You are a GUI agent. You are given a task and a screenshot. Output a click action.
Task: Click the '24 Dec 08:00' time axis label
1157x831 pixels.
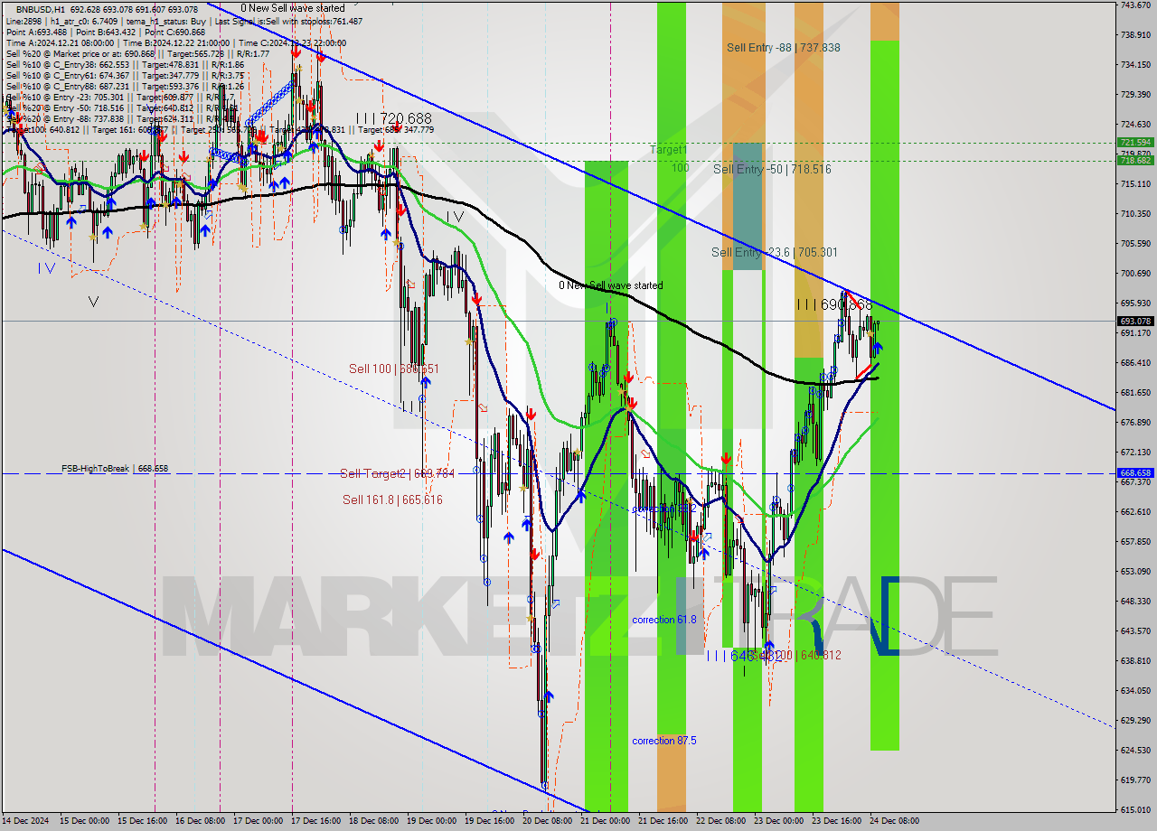click(893, 821)
